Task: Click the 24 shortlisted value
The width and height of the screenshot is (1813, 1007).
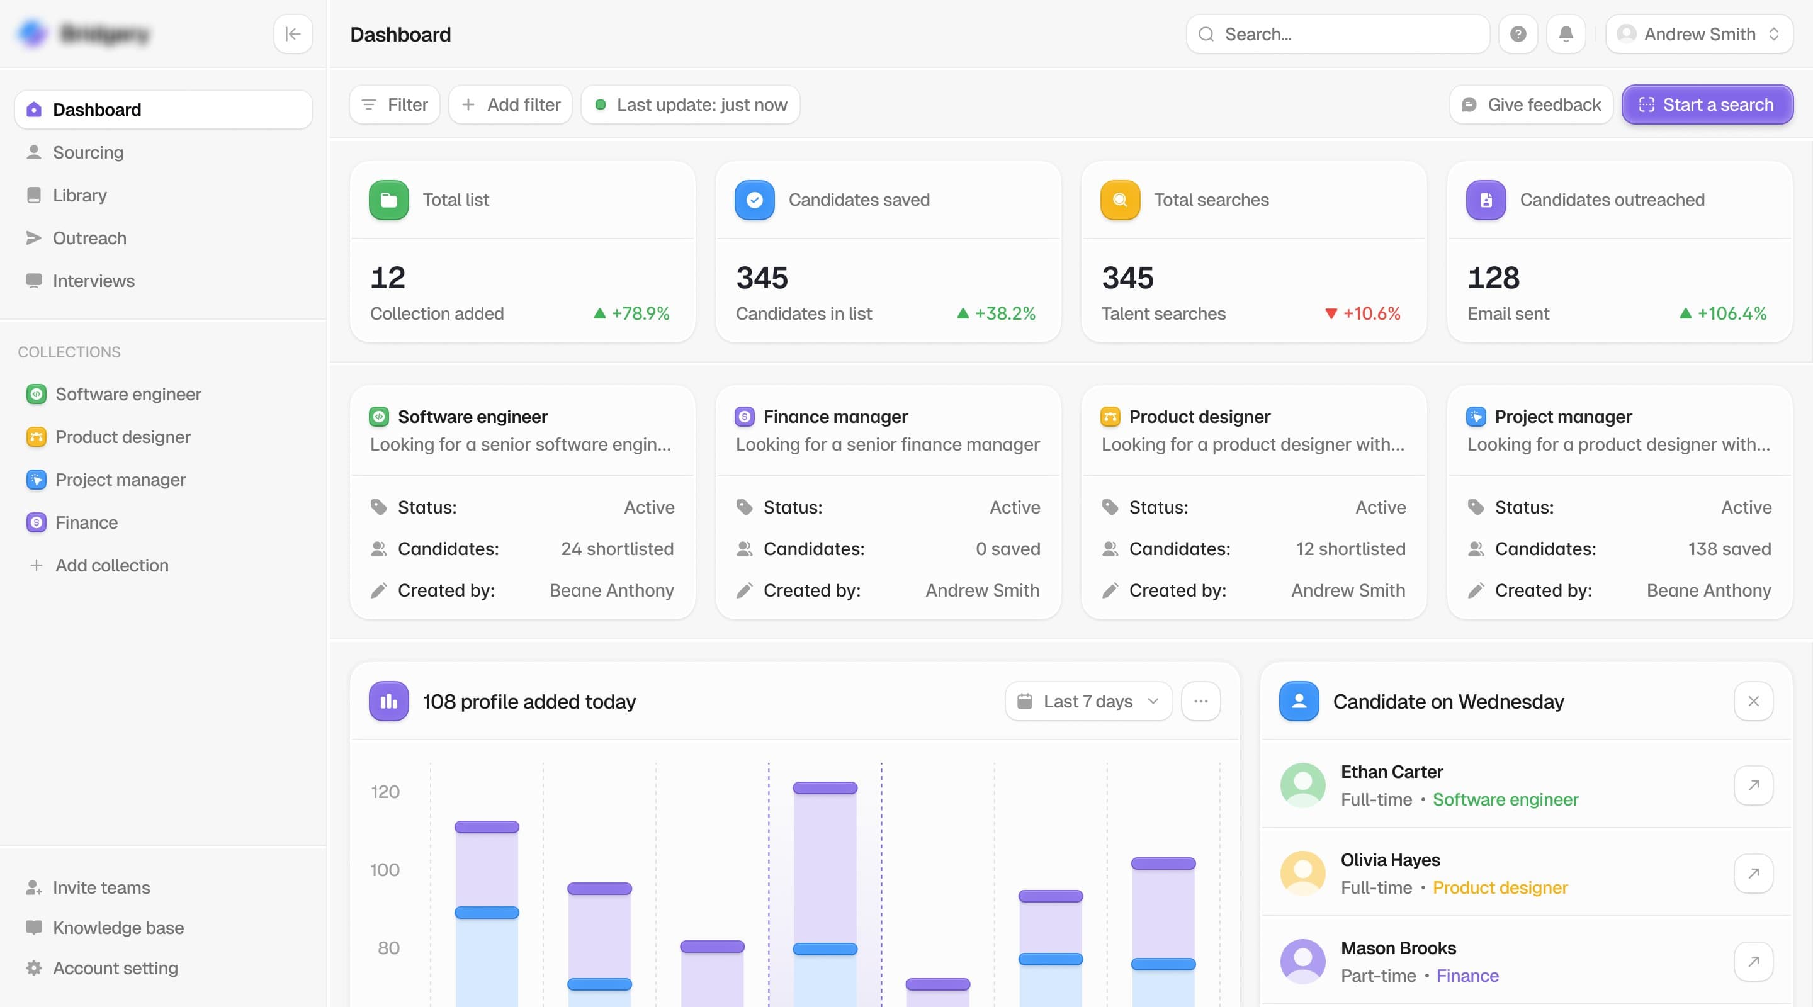Action: [x=617, y=549]
